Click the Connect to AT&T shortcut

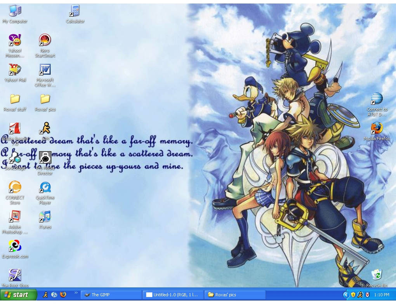377,104
